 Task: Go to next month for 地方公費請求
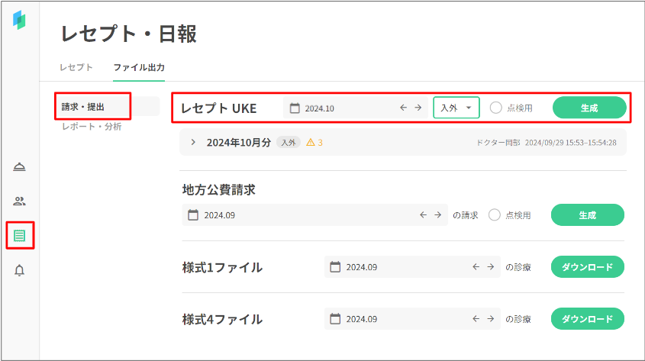pyautogui.click(x=437, y=215)
